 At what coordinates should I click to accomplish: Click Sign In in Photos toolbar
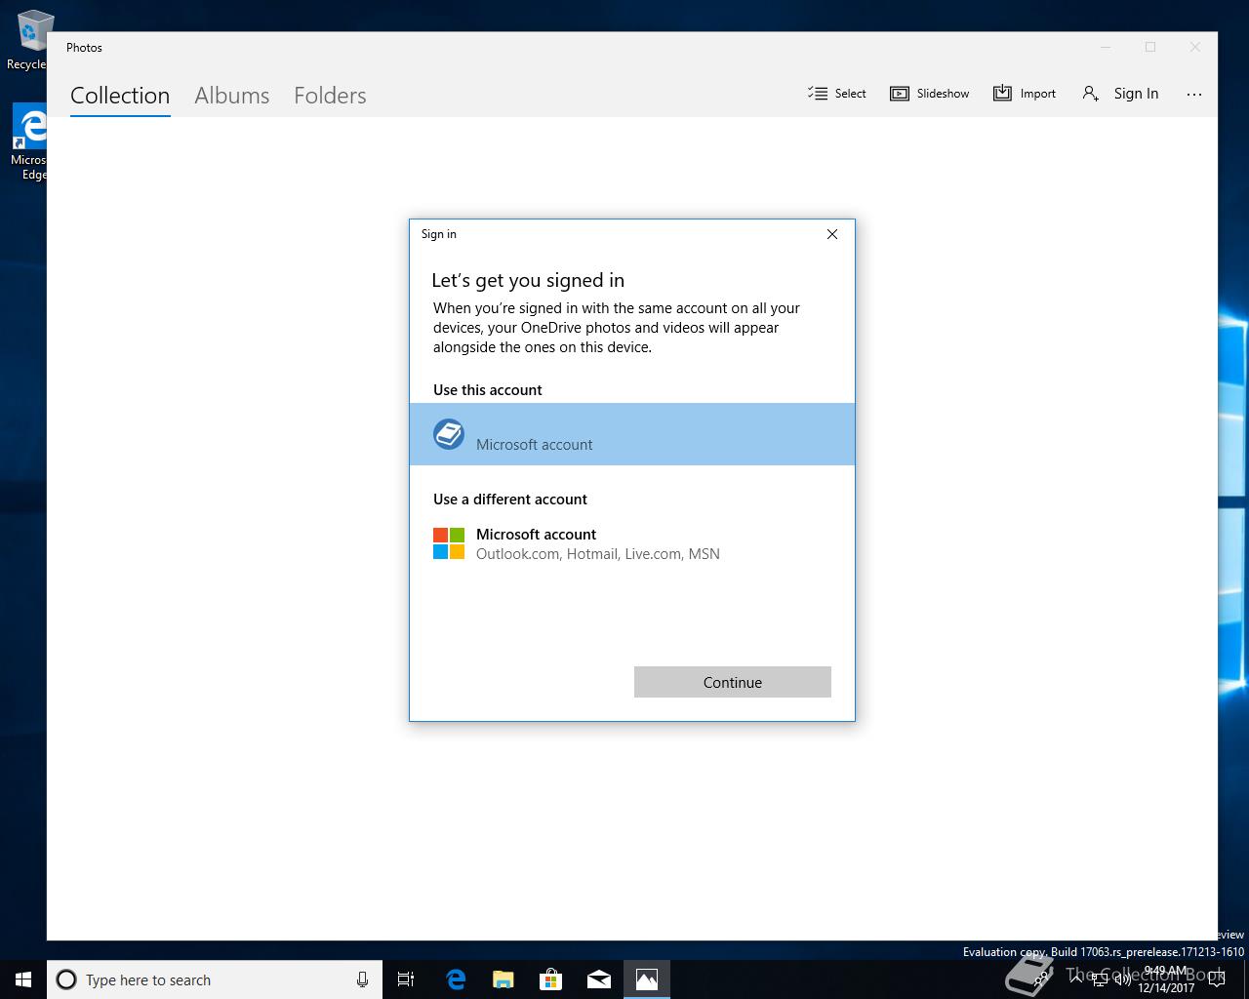(1120, 94)
